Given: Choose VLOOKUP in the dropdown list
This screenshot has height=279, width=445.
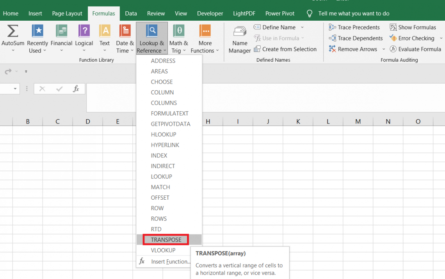Looking at the screenshot, I should 163,250.
